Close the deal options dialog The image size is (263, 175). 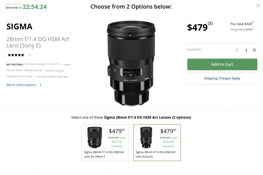click(258, 5)
